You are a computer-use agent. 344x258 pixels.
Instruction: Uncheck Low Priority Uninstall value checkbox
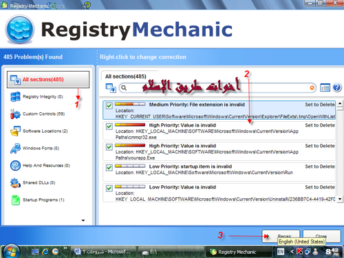[x=109, y=189]
